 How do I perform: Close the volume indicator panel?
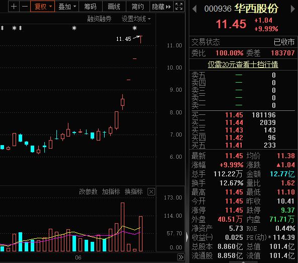151,191
